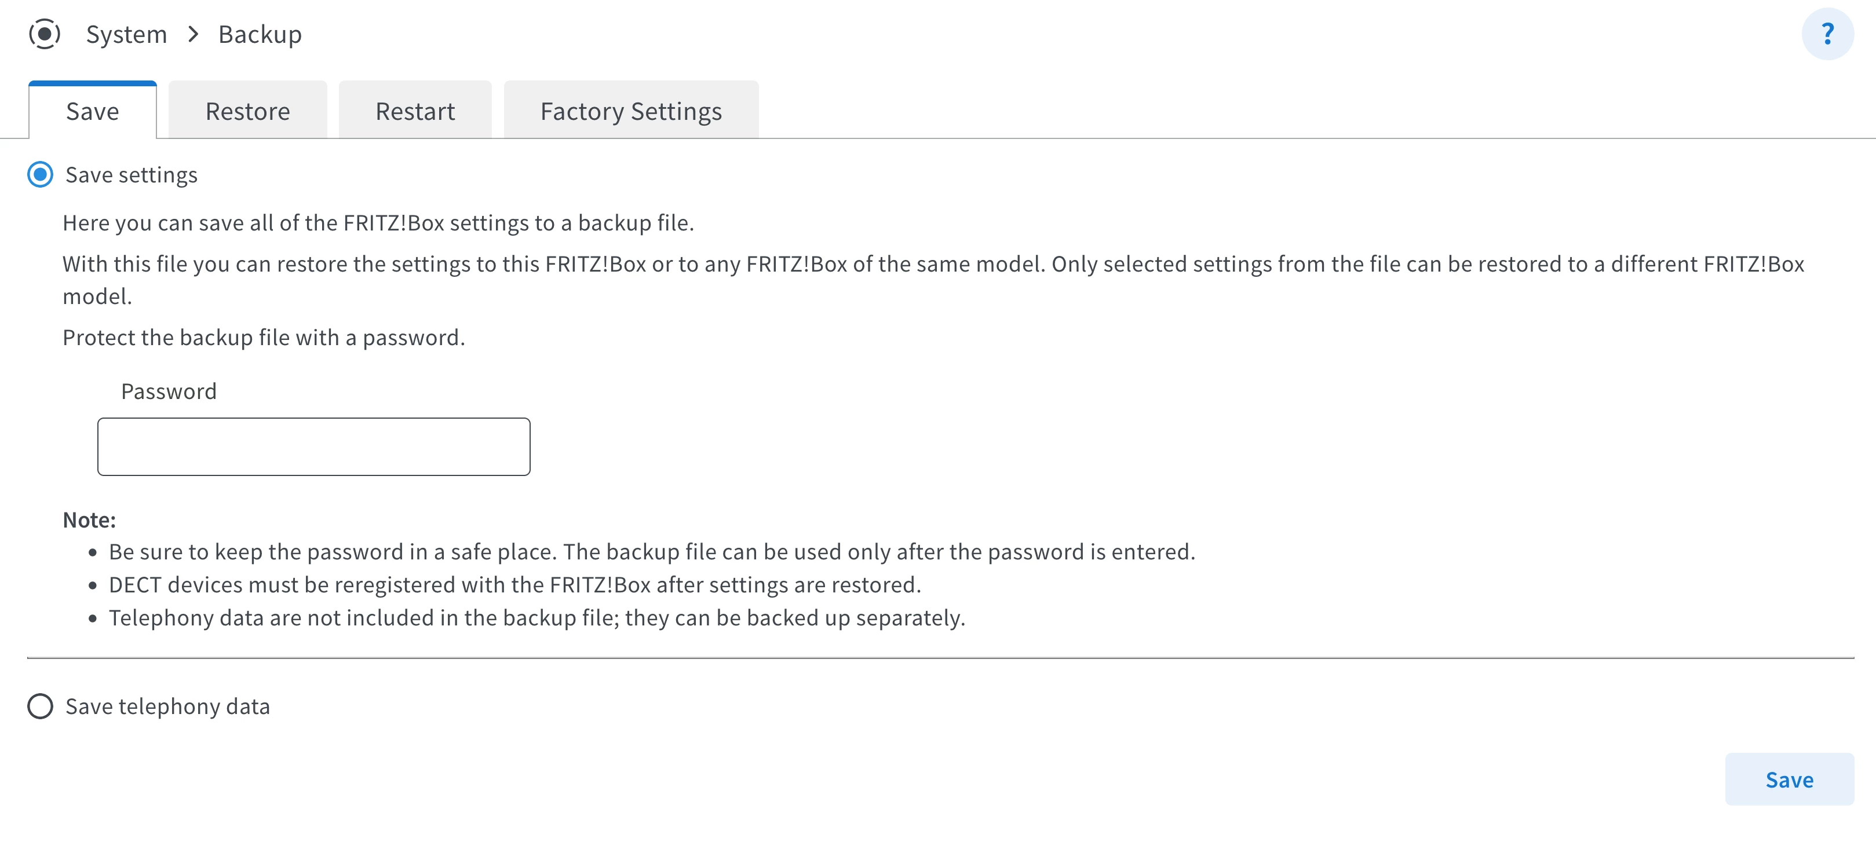This screenshot has width=1876, height=842.
Task: Click the Backup breadcrumb label
Action: pyautogui.click(x=260, y=34)
